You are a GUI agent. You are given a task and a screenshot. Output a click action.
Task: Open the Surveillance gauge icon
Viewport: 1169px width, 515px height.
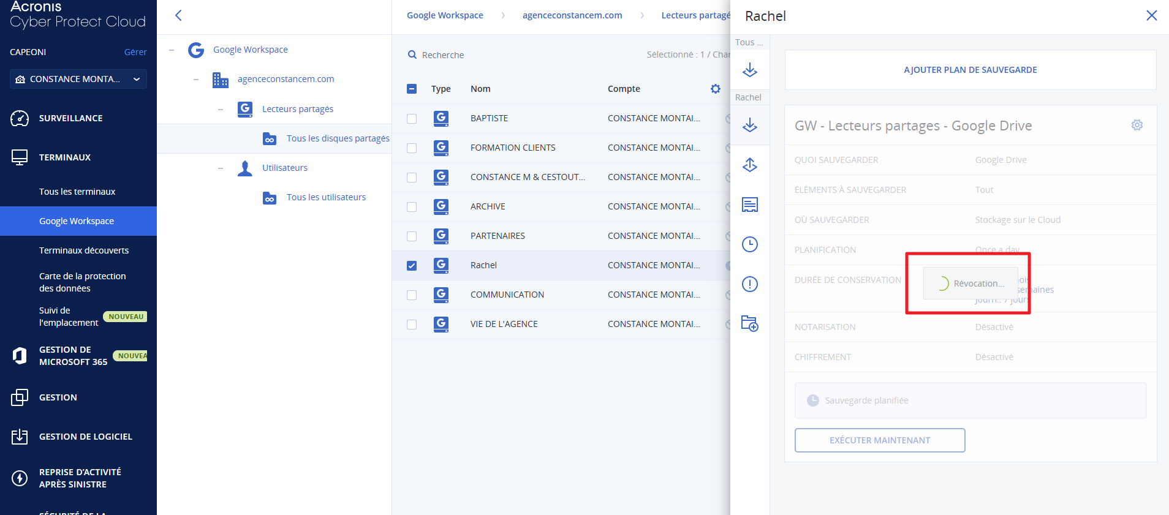tap(20, 118)
